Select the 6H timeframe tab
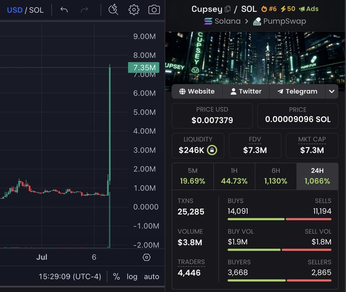Viewport: 346px width, 292px height. pos(276,176)
